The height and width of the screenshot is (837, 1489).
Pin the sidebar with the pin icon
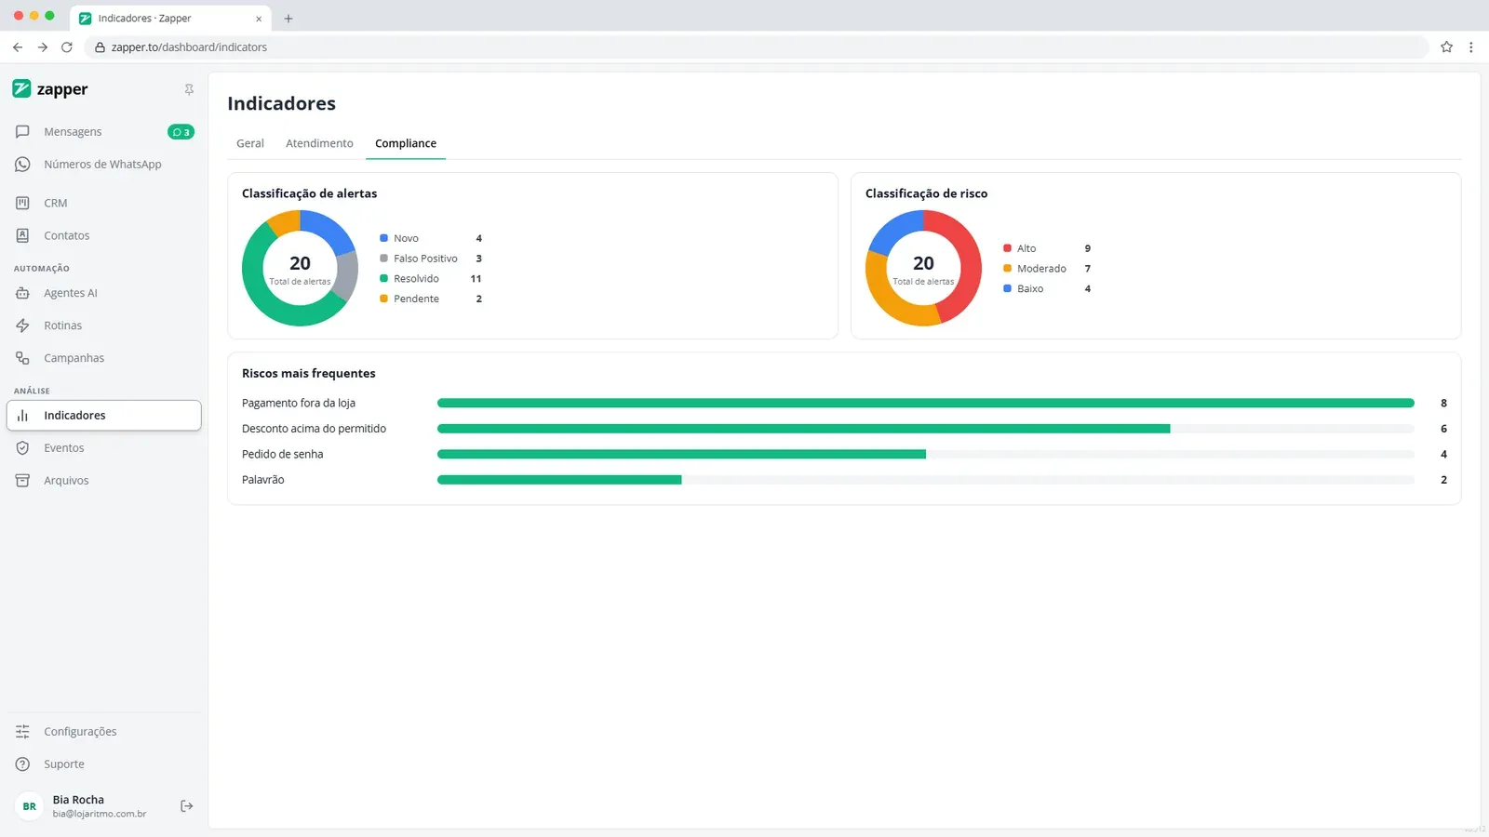pos(189,89)
